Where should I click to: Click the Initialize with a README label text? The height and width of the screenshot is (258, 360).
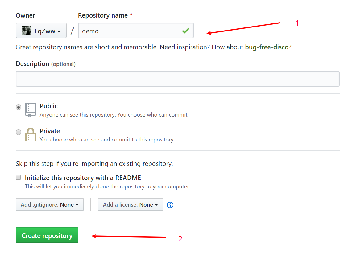[x=83, y=178]
